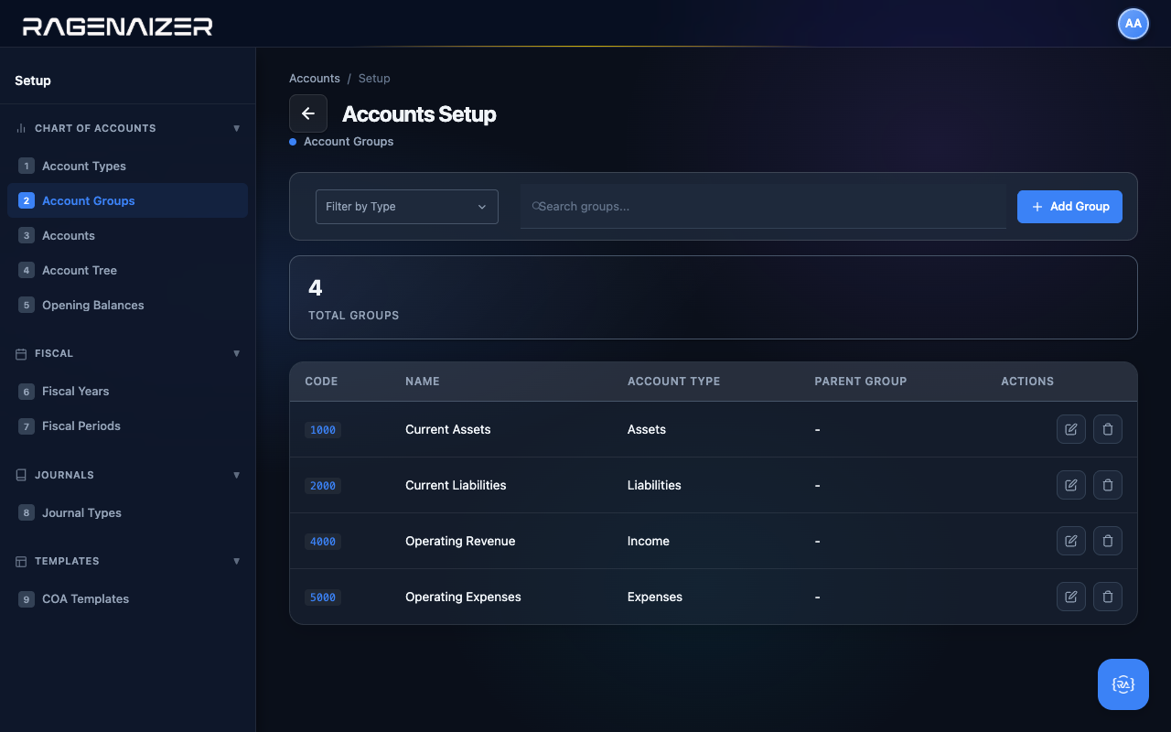Click the Current Liabilities name cell
The image size is (1171, 732).
click(456, 485)
